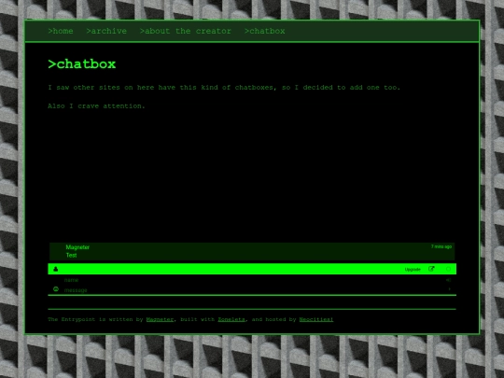Click the send message arrow
This screenshot has height=378, width=504.
coord(449,289)
